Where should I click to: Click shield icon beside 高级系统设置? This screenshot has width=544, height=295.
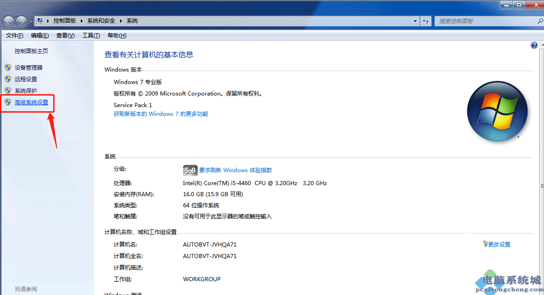[8, 102]
